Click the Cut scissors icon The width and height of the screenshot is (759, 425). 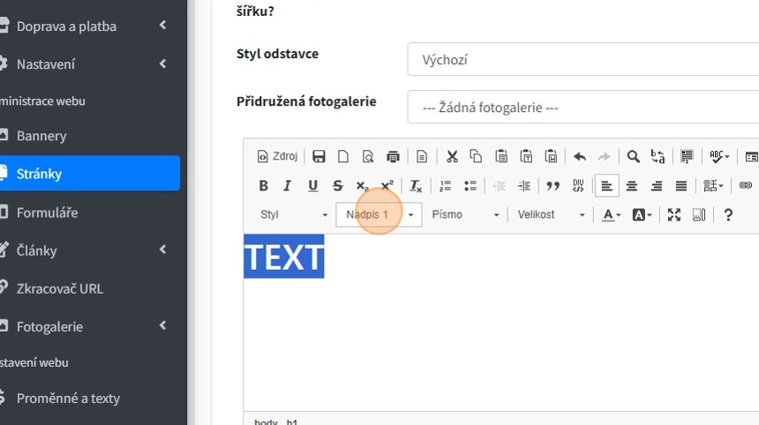coord(452,157)
